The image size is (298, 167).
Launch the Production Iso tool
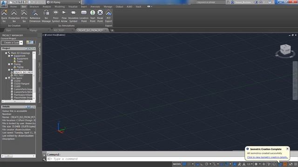click(14, 16)
